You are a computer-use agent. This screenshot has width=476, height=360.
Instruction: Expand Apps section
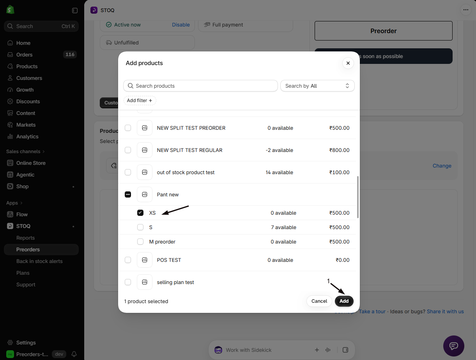pos(14,203)
